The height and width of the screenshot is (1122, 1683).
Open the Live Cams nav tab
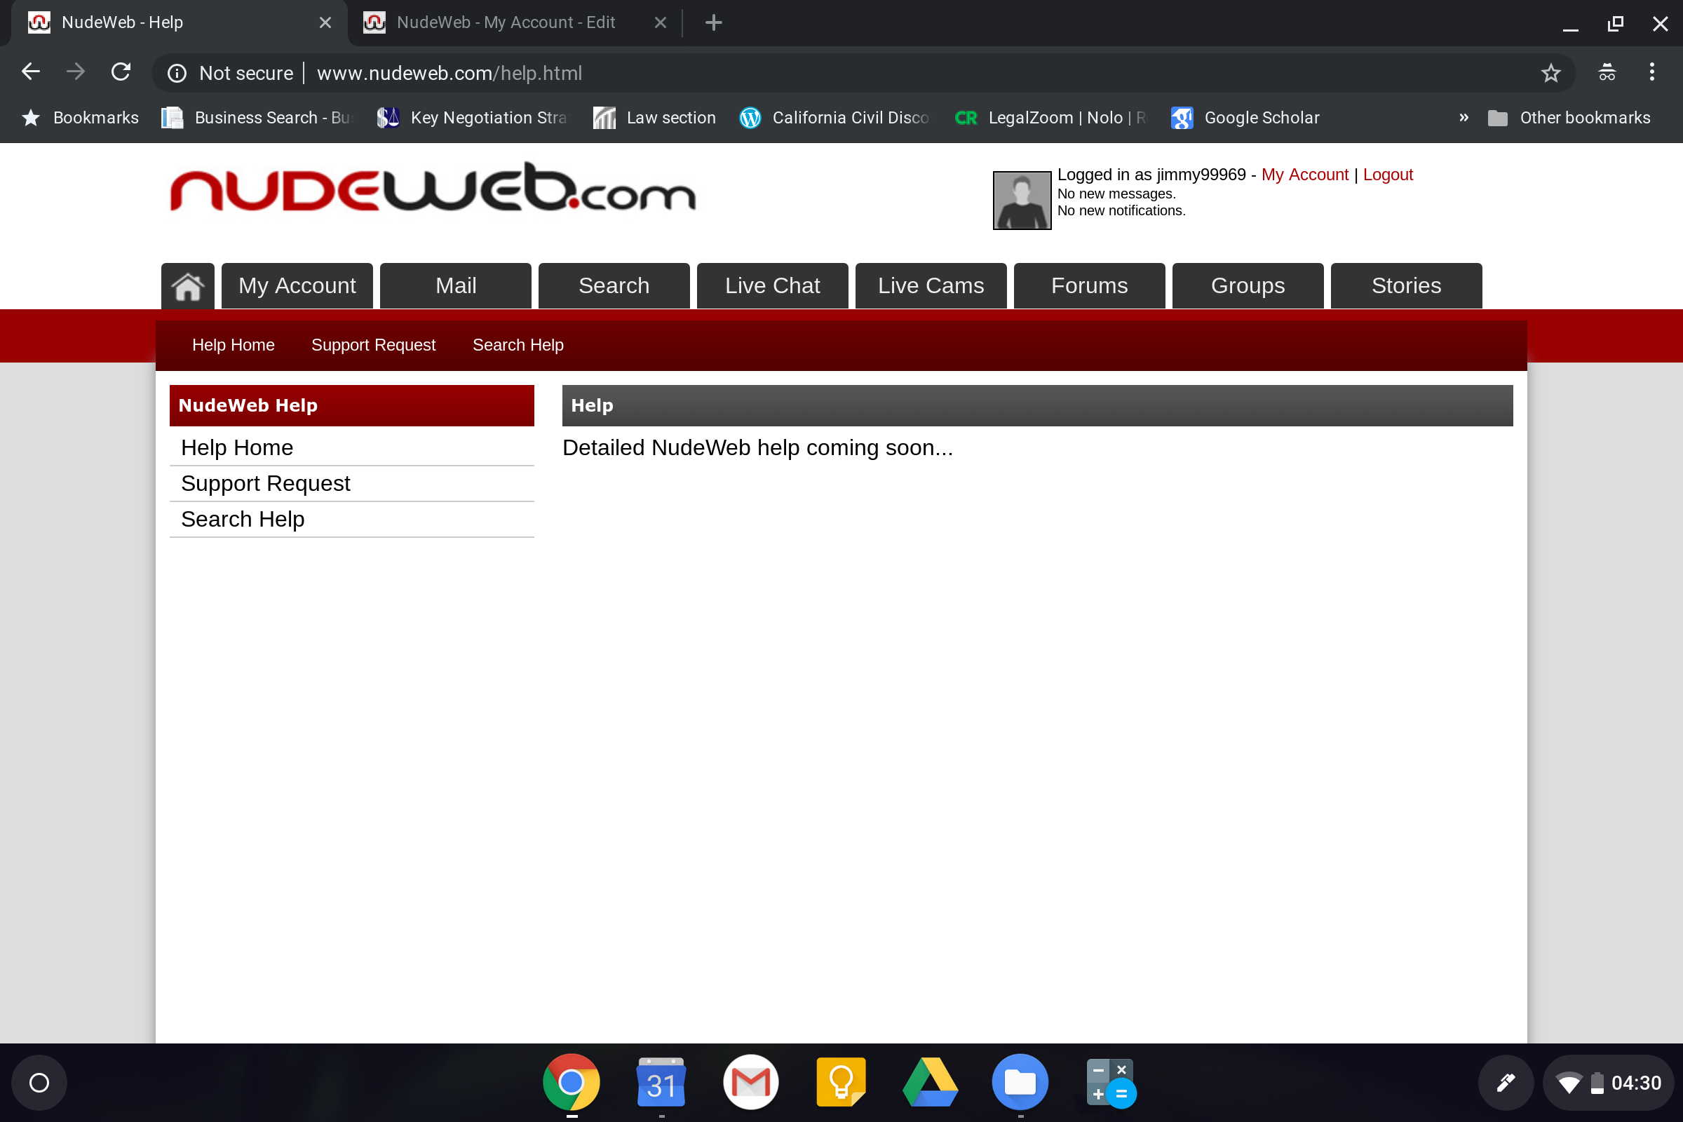(x=931, y=285)
